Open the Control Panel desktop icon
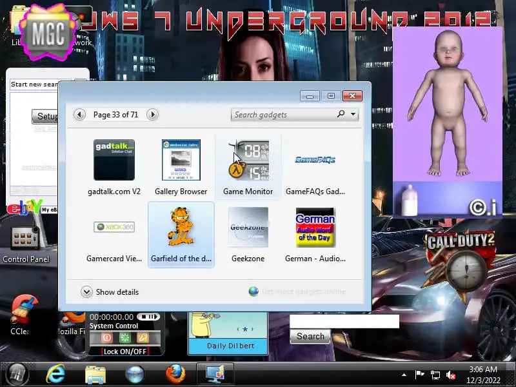The width and height of the screenshot is (516, 387). pyautogui.click(x=26, y=244)
